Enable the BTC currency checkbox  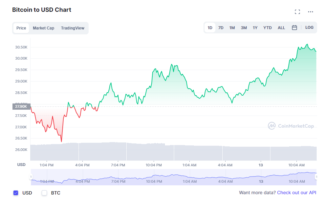pos(44,193)
